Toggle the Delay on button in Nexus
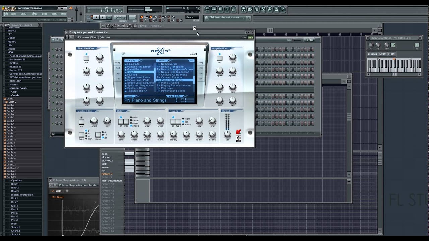Viewport: 429px width, 241px height. 121,122
